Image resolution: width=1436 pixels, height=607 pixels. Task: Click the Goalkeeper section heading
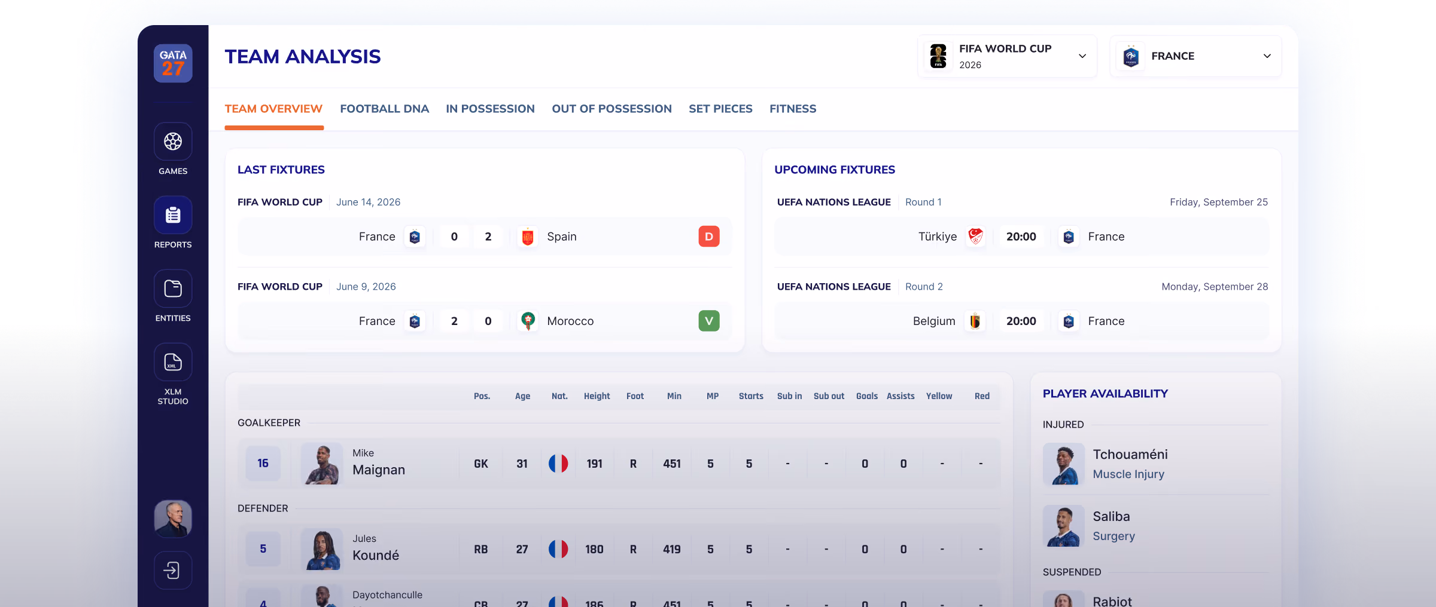269,422
